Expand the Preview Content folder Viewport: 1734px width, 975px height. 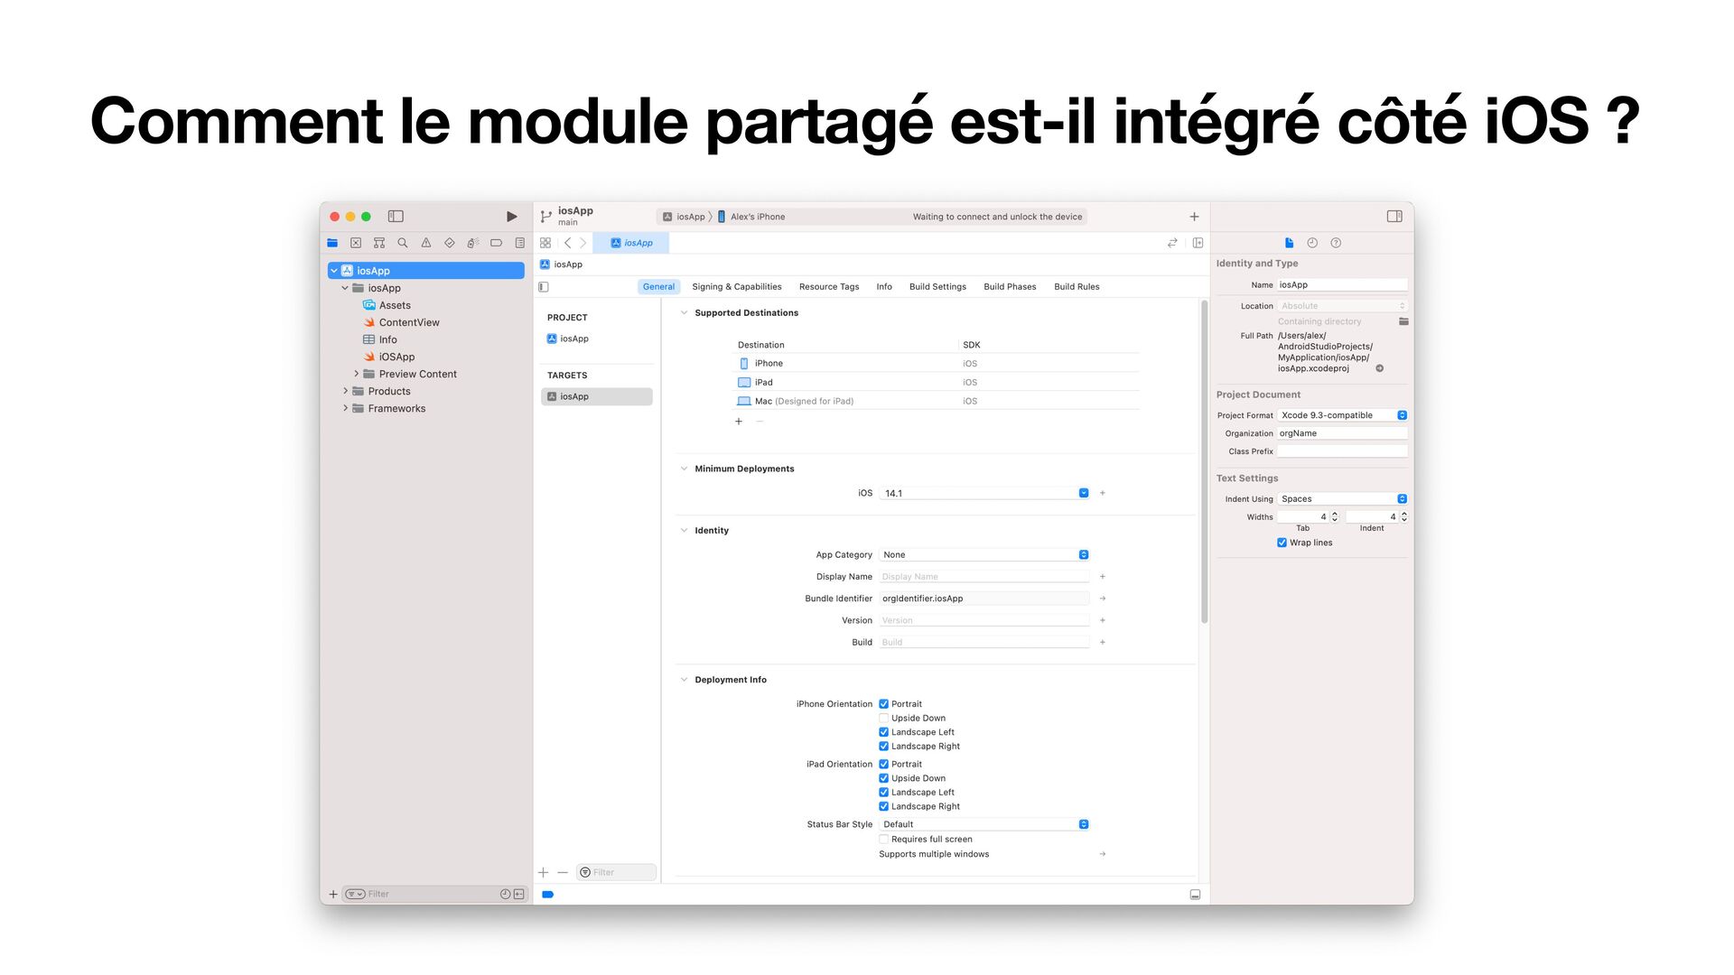click(356, 374)
